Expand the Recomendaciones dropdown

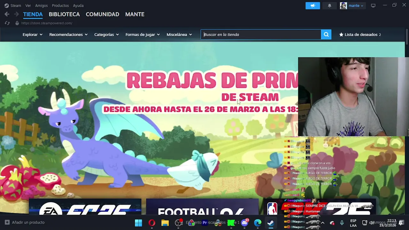[68, 34]
